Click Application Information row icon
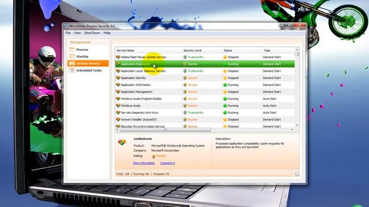 (x=118, y=85)
